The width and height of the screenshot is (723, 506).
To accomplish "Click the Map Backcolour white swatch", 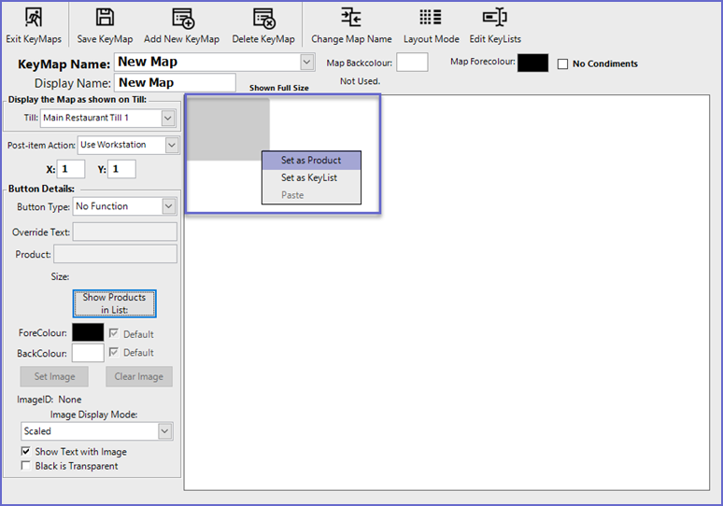I will (x=412, y=63).
